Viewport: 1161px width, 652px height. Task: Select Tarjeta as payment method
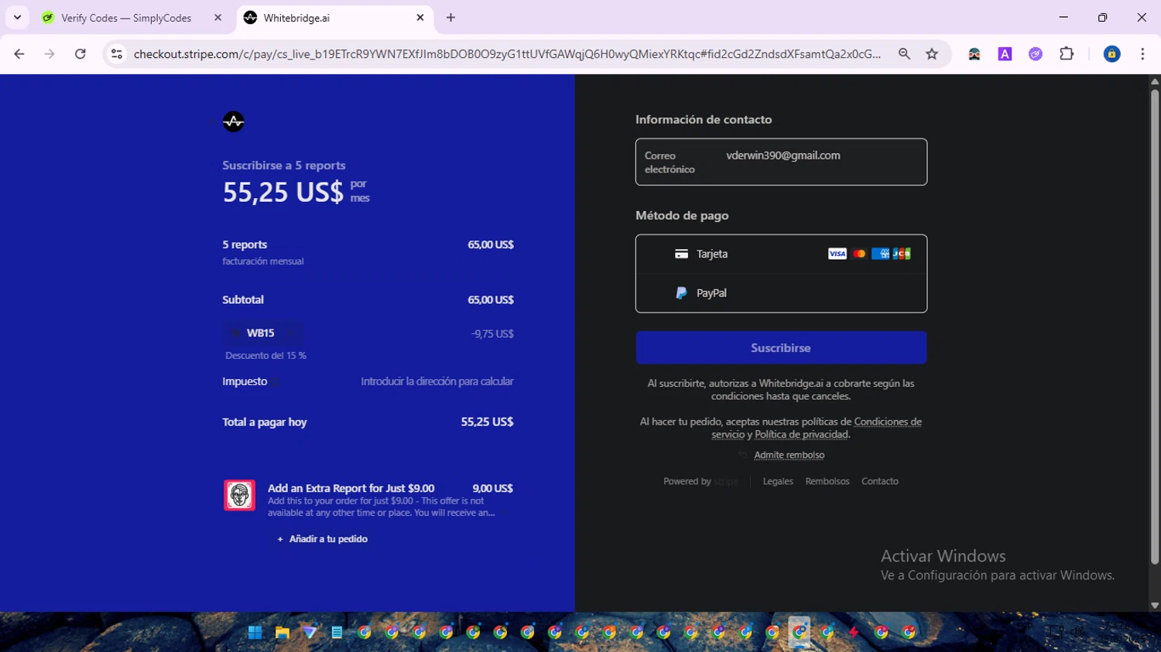coord(781,254)
